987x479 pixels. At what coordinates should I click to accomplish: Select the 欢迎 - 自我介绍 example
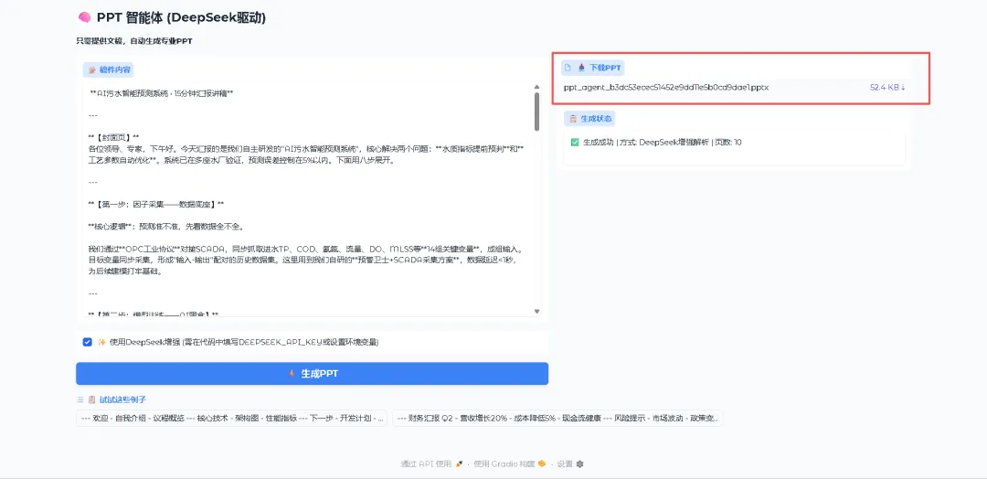231,418
